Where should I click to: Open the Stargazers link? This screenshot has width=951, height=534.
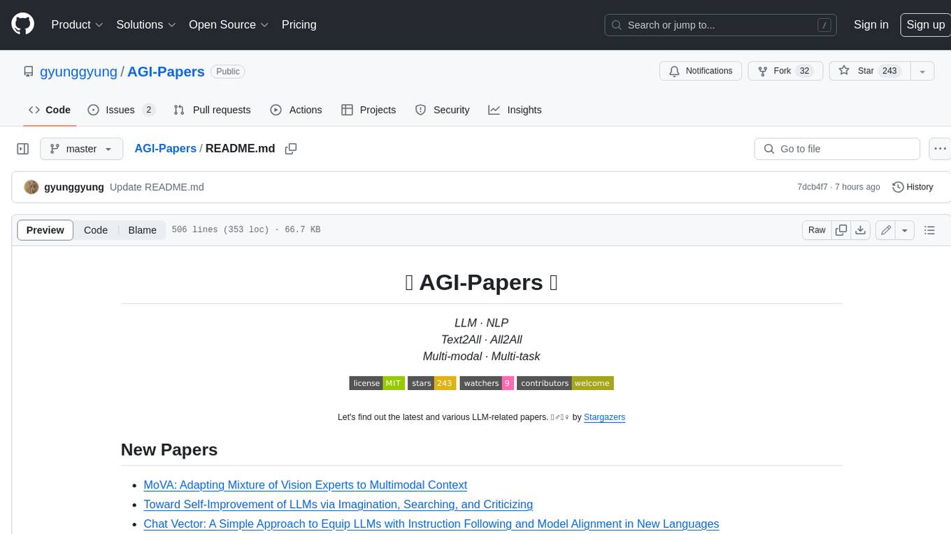tap(604, 417)
